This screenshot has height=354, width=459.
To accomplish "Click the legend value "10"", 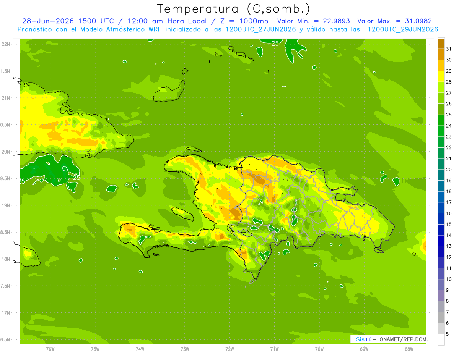I will tap(449, 279).
